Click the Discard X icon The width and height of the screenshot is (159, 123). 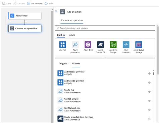[15, 3]
